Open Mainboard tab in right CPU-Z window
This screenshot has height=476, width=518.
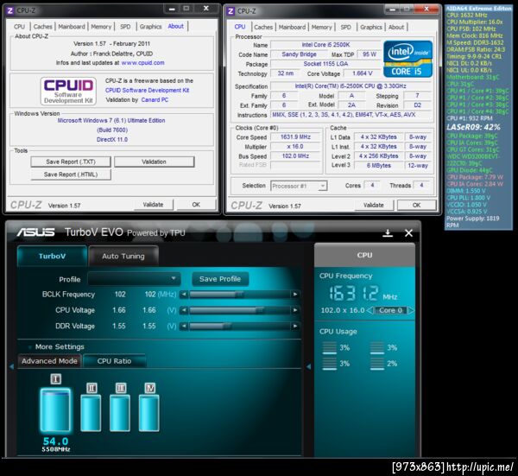tap(292, 27)
